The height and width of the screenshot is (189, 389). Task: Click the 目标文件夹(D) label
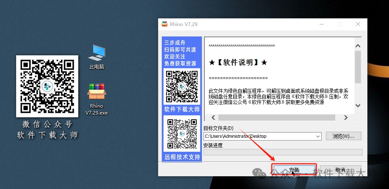218,129
